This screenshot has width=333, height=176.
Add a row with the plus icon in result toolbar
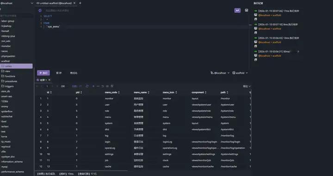point(93,86)
